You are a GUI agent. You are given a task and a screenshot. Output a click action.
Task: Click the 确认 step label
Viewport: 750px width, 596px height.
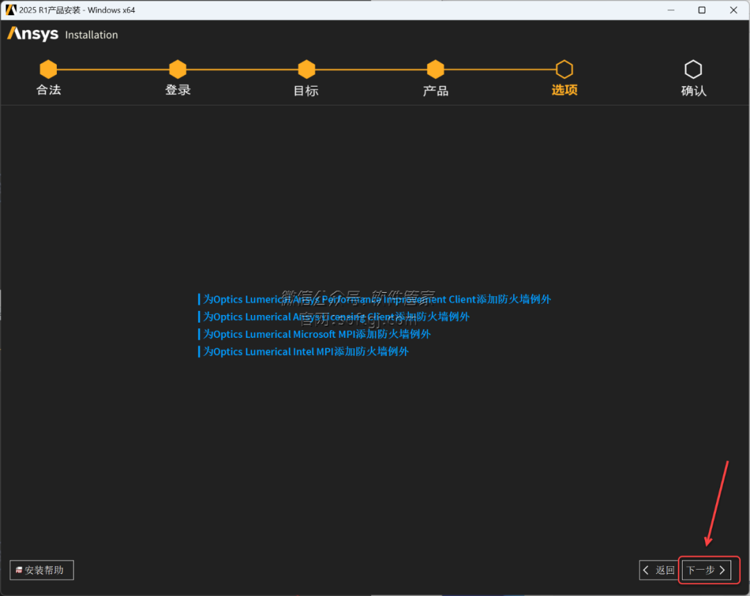(x=694, y=90)
